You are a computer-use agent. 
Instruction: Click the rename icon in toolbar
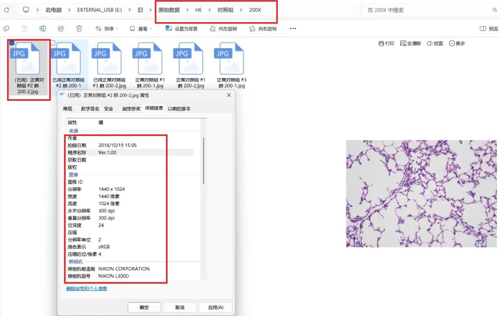(x=43, y=29)
